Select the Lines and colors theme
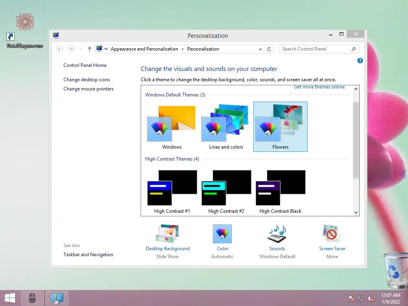 tap(226, 127)
